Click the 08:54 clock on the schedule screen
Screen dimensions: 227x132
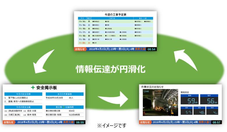[x=152, y=49]
